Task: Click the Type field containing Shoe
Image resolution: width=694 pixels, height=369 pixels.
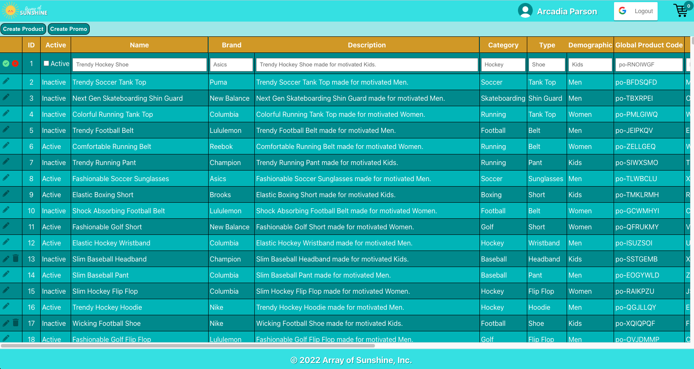Action: pyautogui.click(x=547, y=64)
